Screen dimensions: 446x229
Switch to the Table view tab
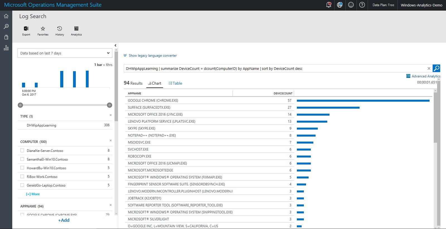175,83
